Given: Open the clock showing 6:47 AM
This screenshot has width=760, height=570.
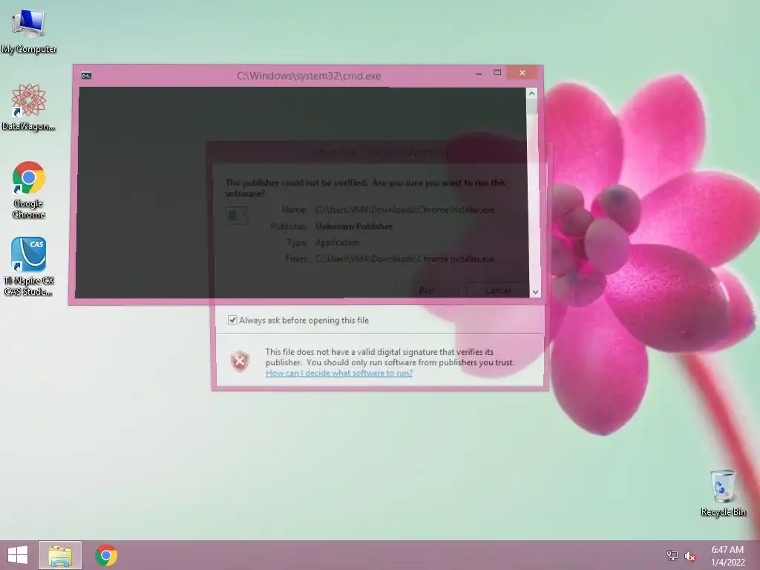Looking at the screenshot, I should tap(727, 555).
